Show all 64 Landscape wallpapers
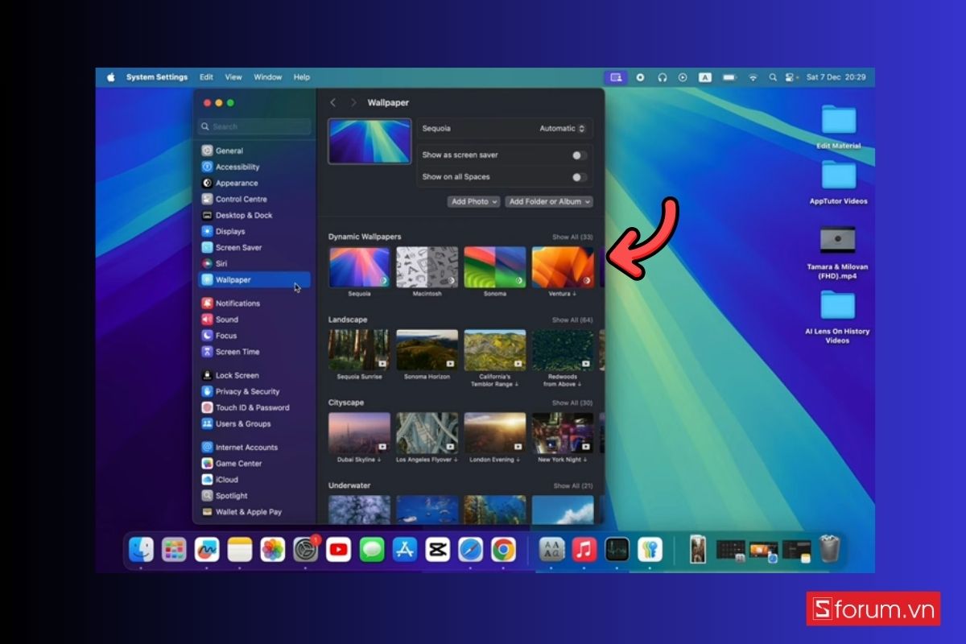966x644 pixels. coord(572,320)
